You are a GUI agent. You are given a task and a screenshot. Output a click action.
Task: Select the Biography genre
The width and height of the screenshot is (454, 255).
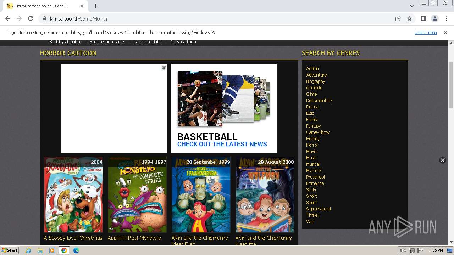(x=316, y=81)
